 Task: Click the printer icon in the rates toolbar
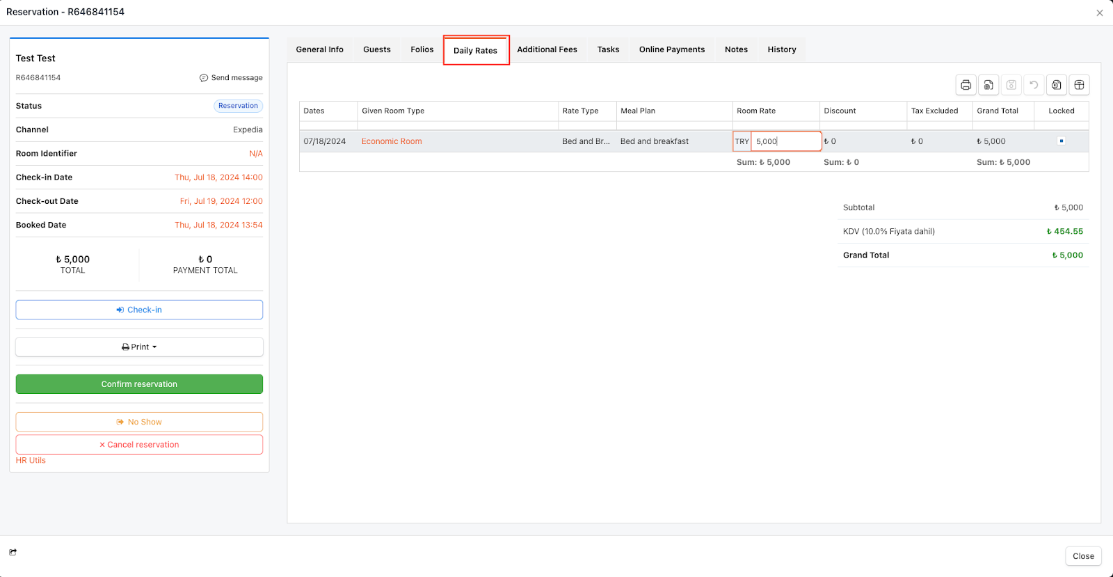966,85
